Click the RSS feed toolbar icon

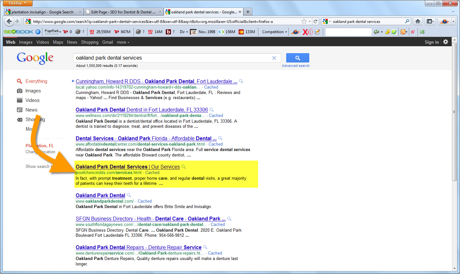[x=403, y=32]
